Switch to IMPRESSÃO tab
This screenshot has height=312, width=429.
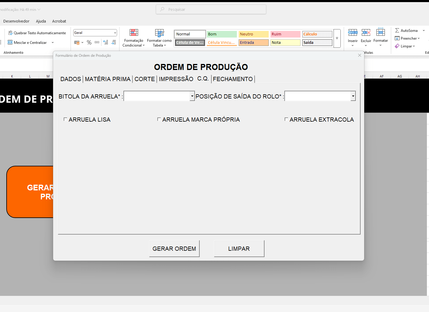tap(176, 79)
